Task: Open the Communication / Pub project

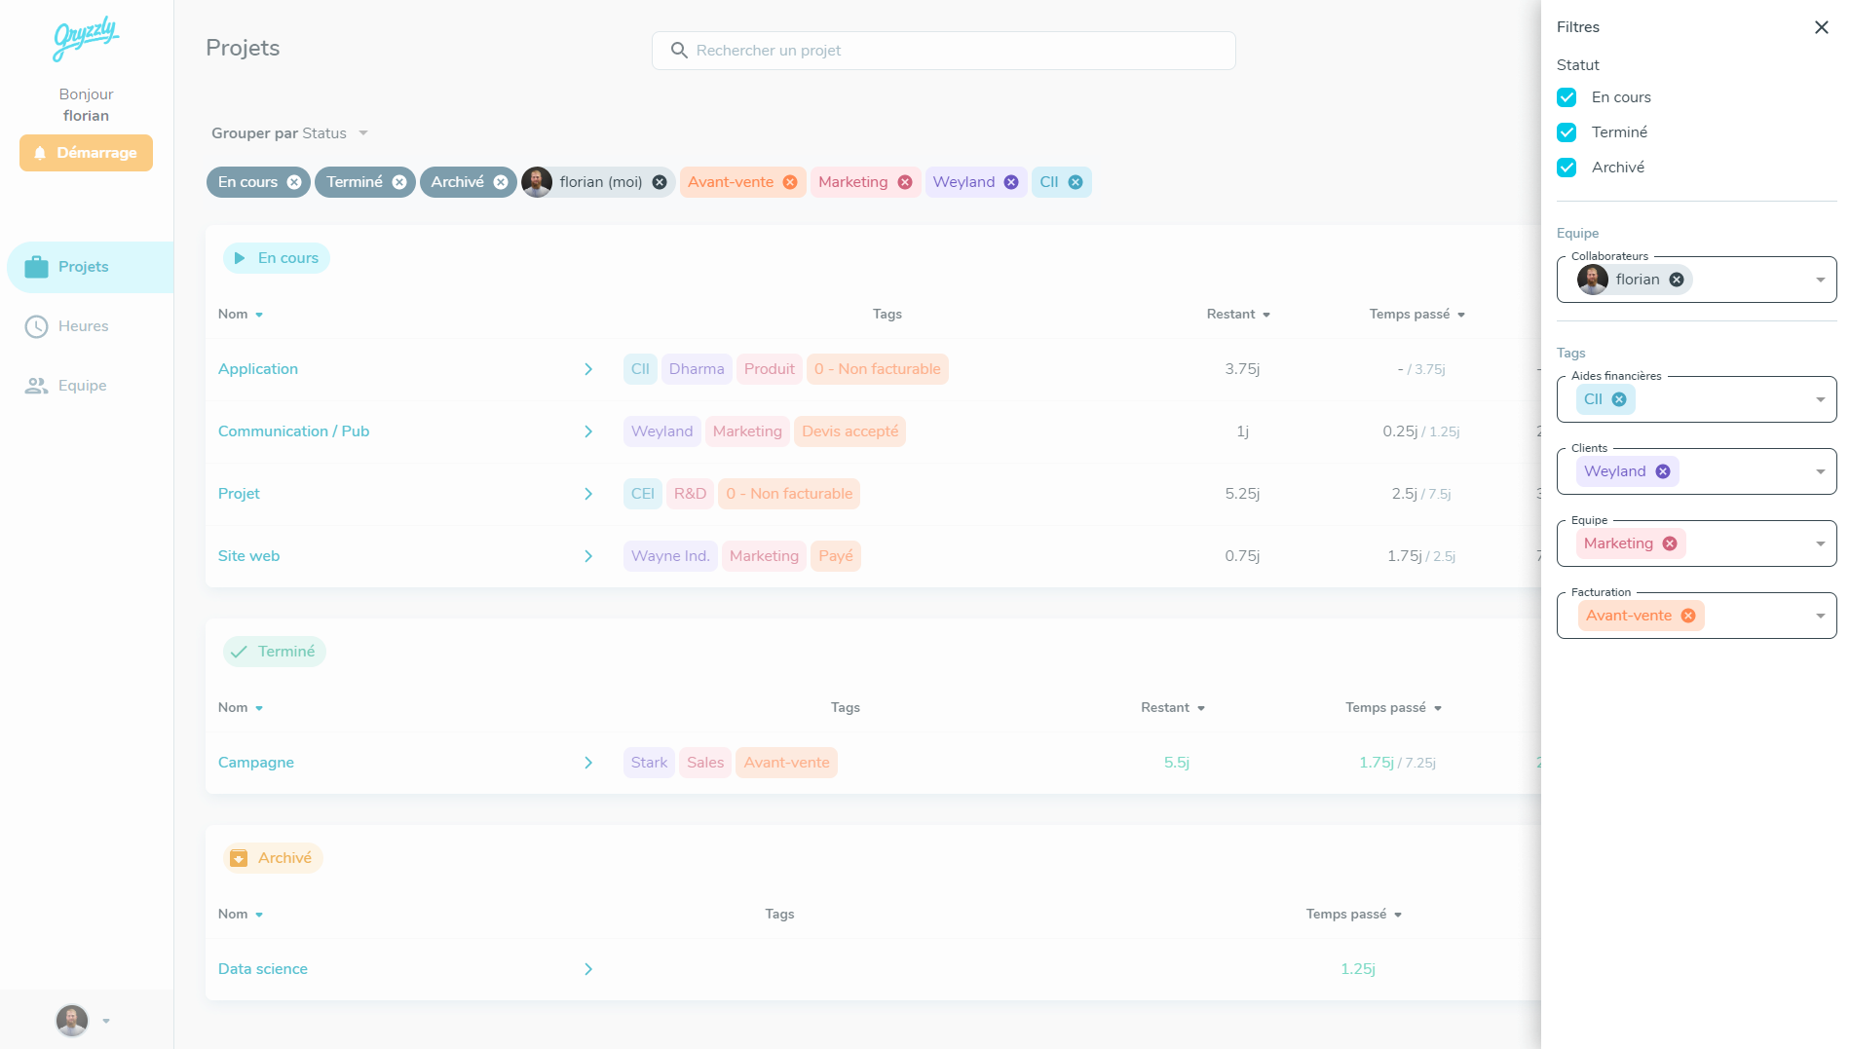Action: [x=293, y=431]
